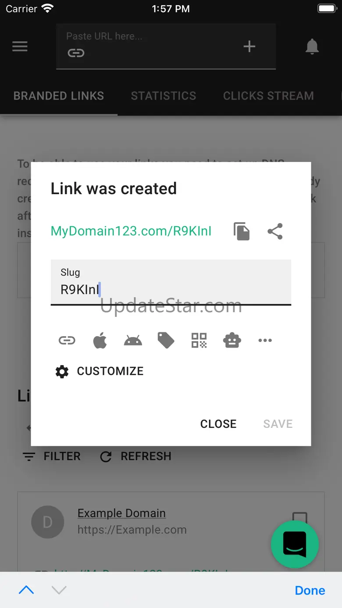Image resolution: width=342 pixels, height=608 pixels.
Task: Copy the MyDomain123.com short link
Action: [242, 231]
